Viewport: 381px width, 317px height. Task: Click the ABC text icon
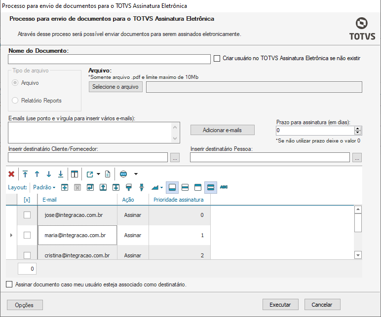tap(224, 187)
